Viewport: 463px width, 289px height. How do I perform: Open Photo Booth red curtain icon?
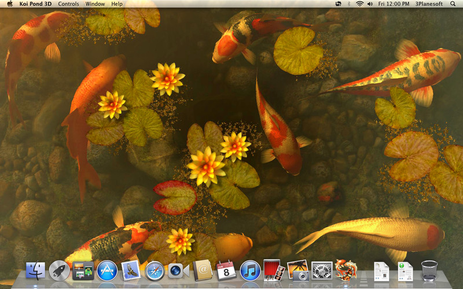[x=274, y=270]
